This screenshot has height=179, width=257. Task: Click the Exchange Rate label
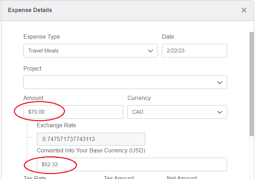coord(56,125)
